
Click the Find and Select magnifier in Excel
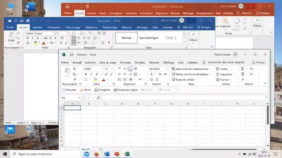[251, 74]
